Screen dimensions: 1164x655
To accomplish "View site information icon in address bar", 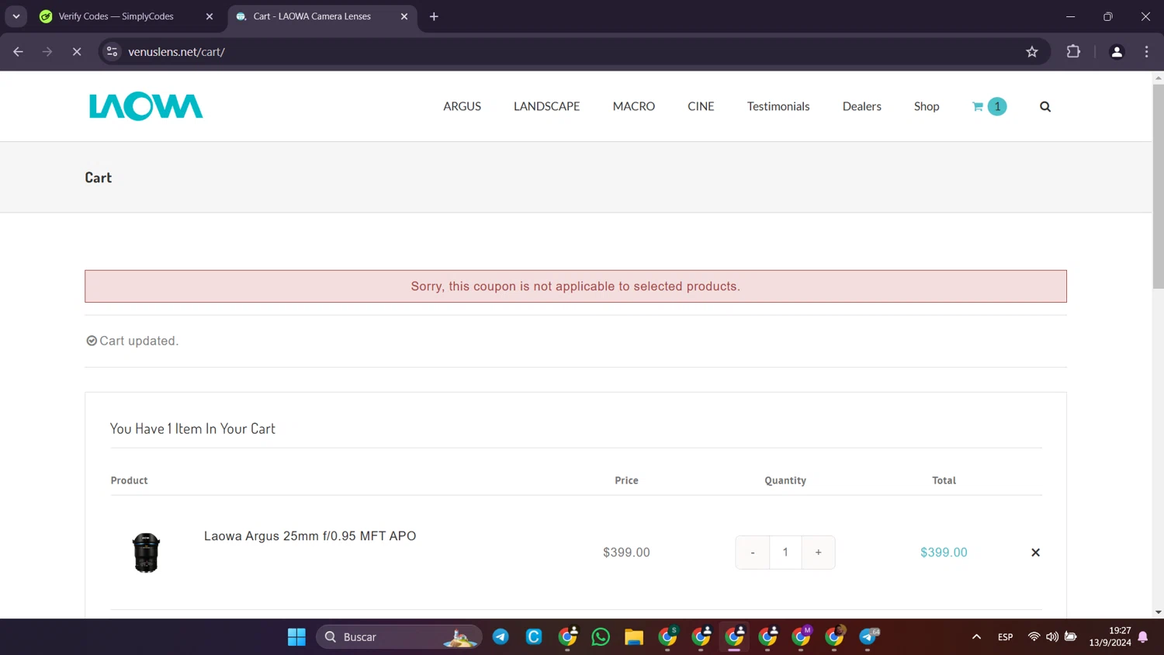I will point(112,52).
